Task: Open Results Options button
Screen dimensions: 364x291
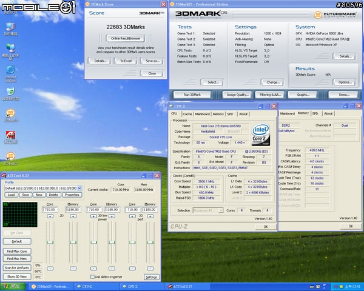Action: click(x=344, y=82)
